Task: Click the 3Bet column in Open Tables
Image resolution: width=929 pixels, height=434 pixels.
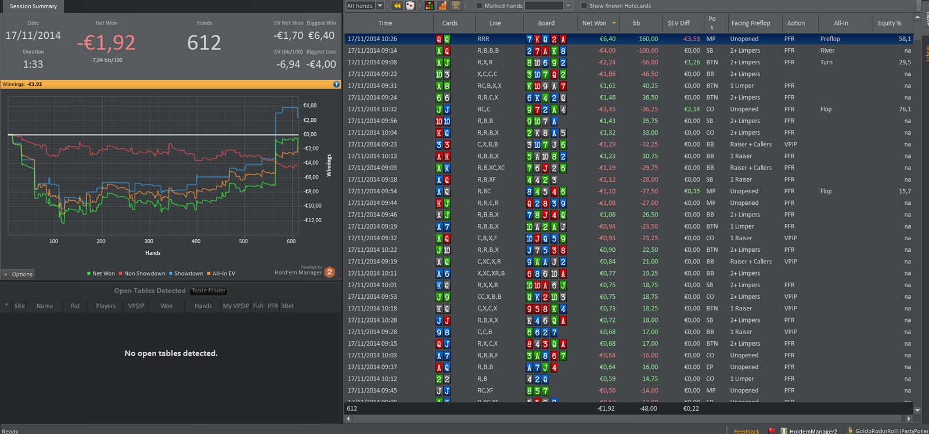Action: pyautogui.click(x=287, y=306)
